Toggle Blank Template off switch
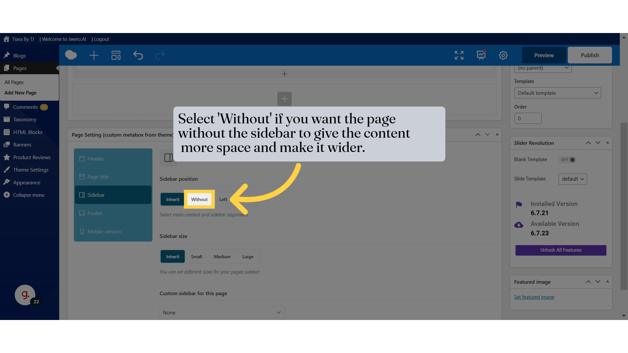The image size is (628, 353). point(567,160)
